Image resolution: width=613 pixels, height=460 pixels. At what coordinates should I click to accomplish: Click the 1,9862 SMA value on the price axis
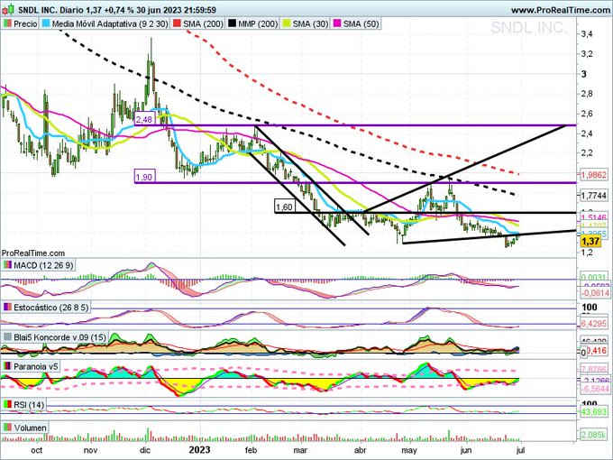point(594,175)
